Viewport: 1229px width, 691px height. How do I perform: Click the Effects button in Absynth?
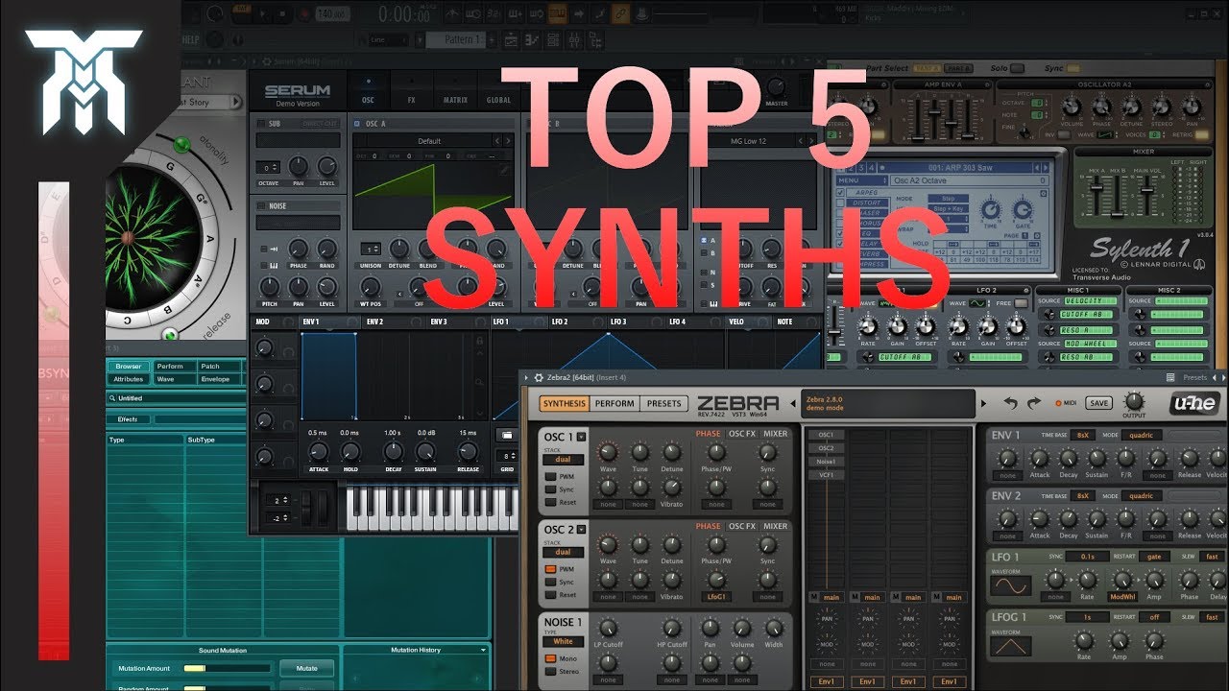pos(128,419)
